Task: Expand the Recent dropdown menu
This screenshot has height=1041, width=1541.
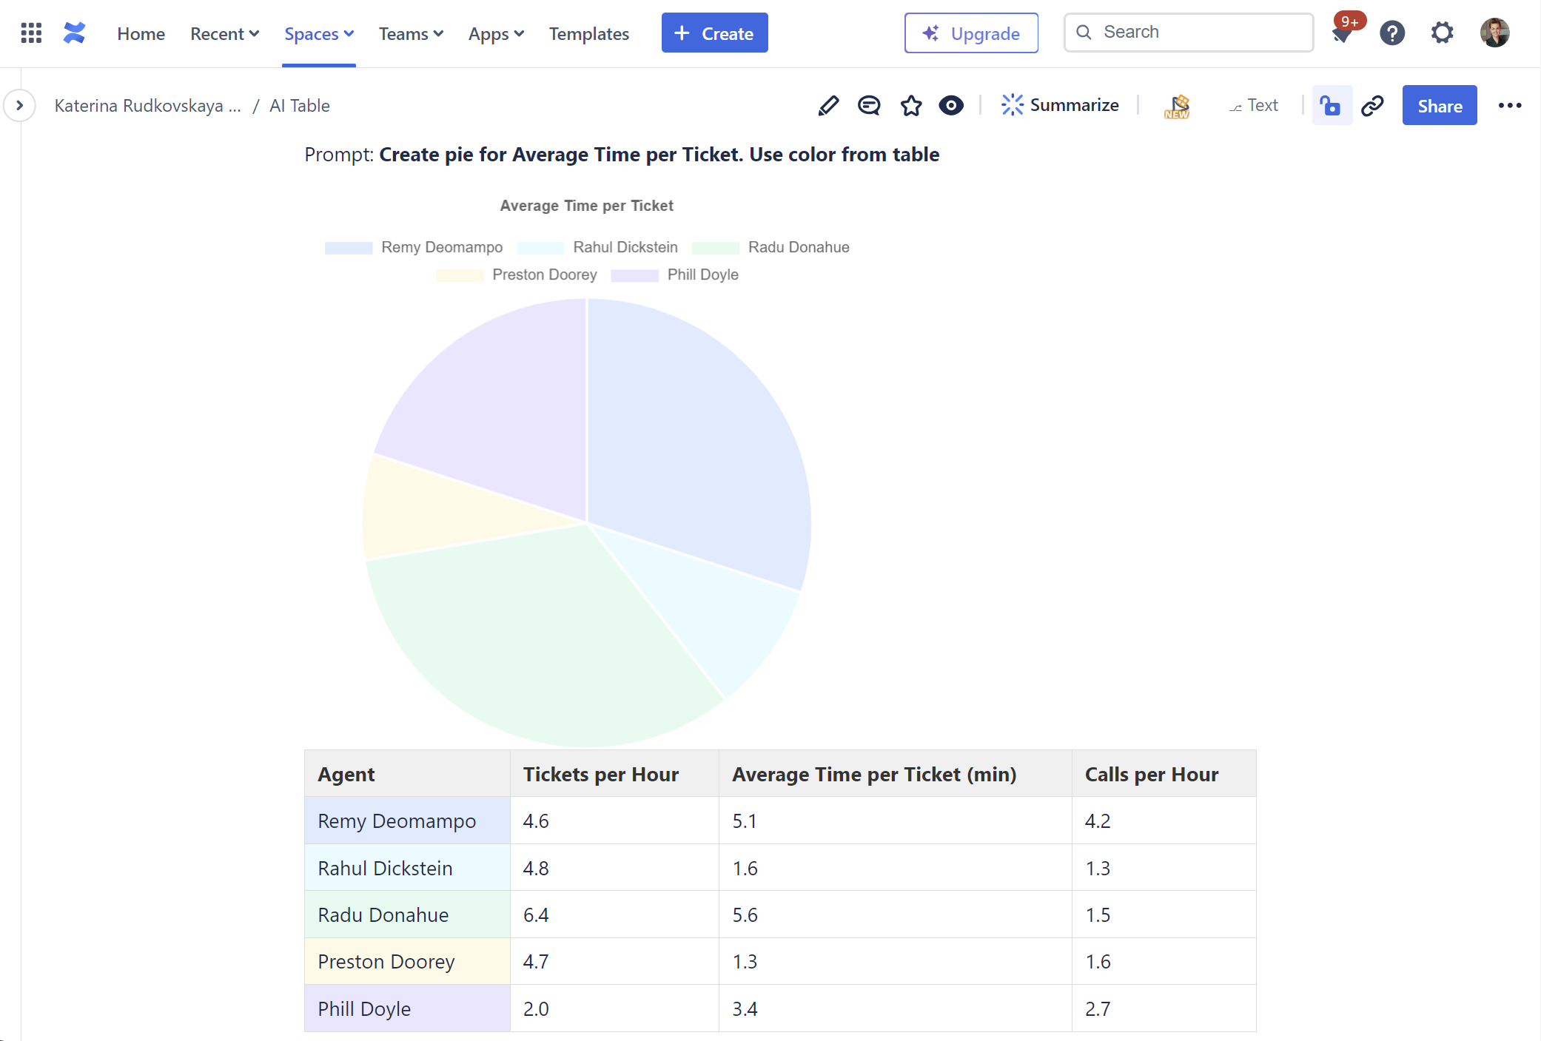Action: point(224,34)
